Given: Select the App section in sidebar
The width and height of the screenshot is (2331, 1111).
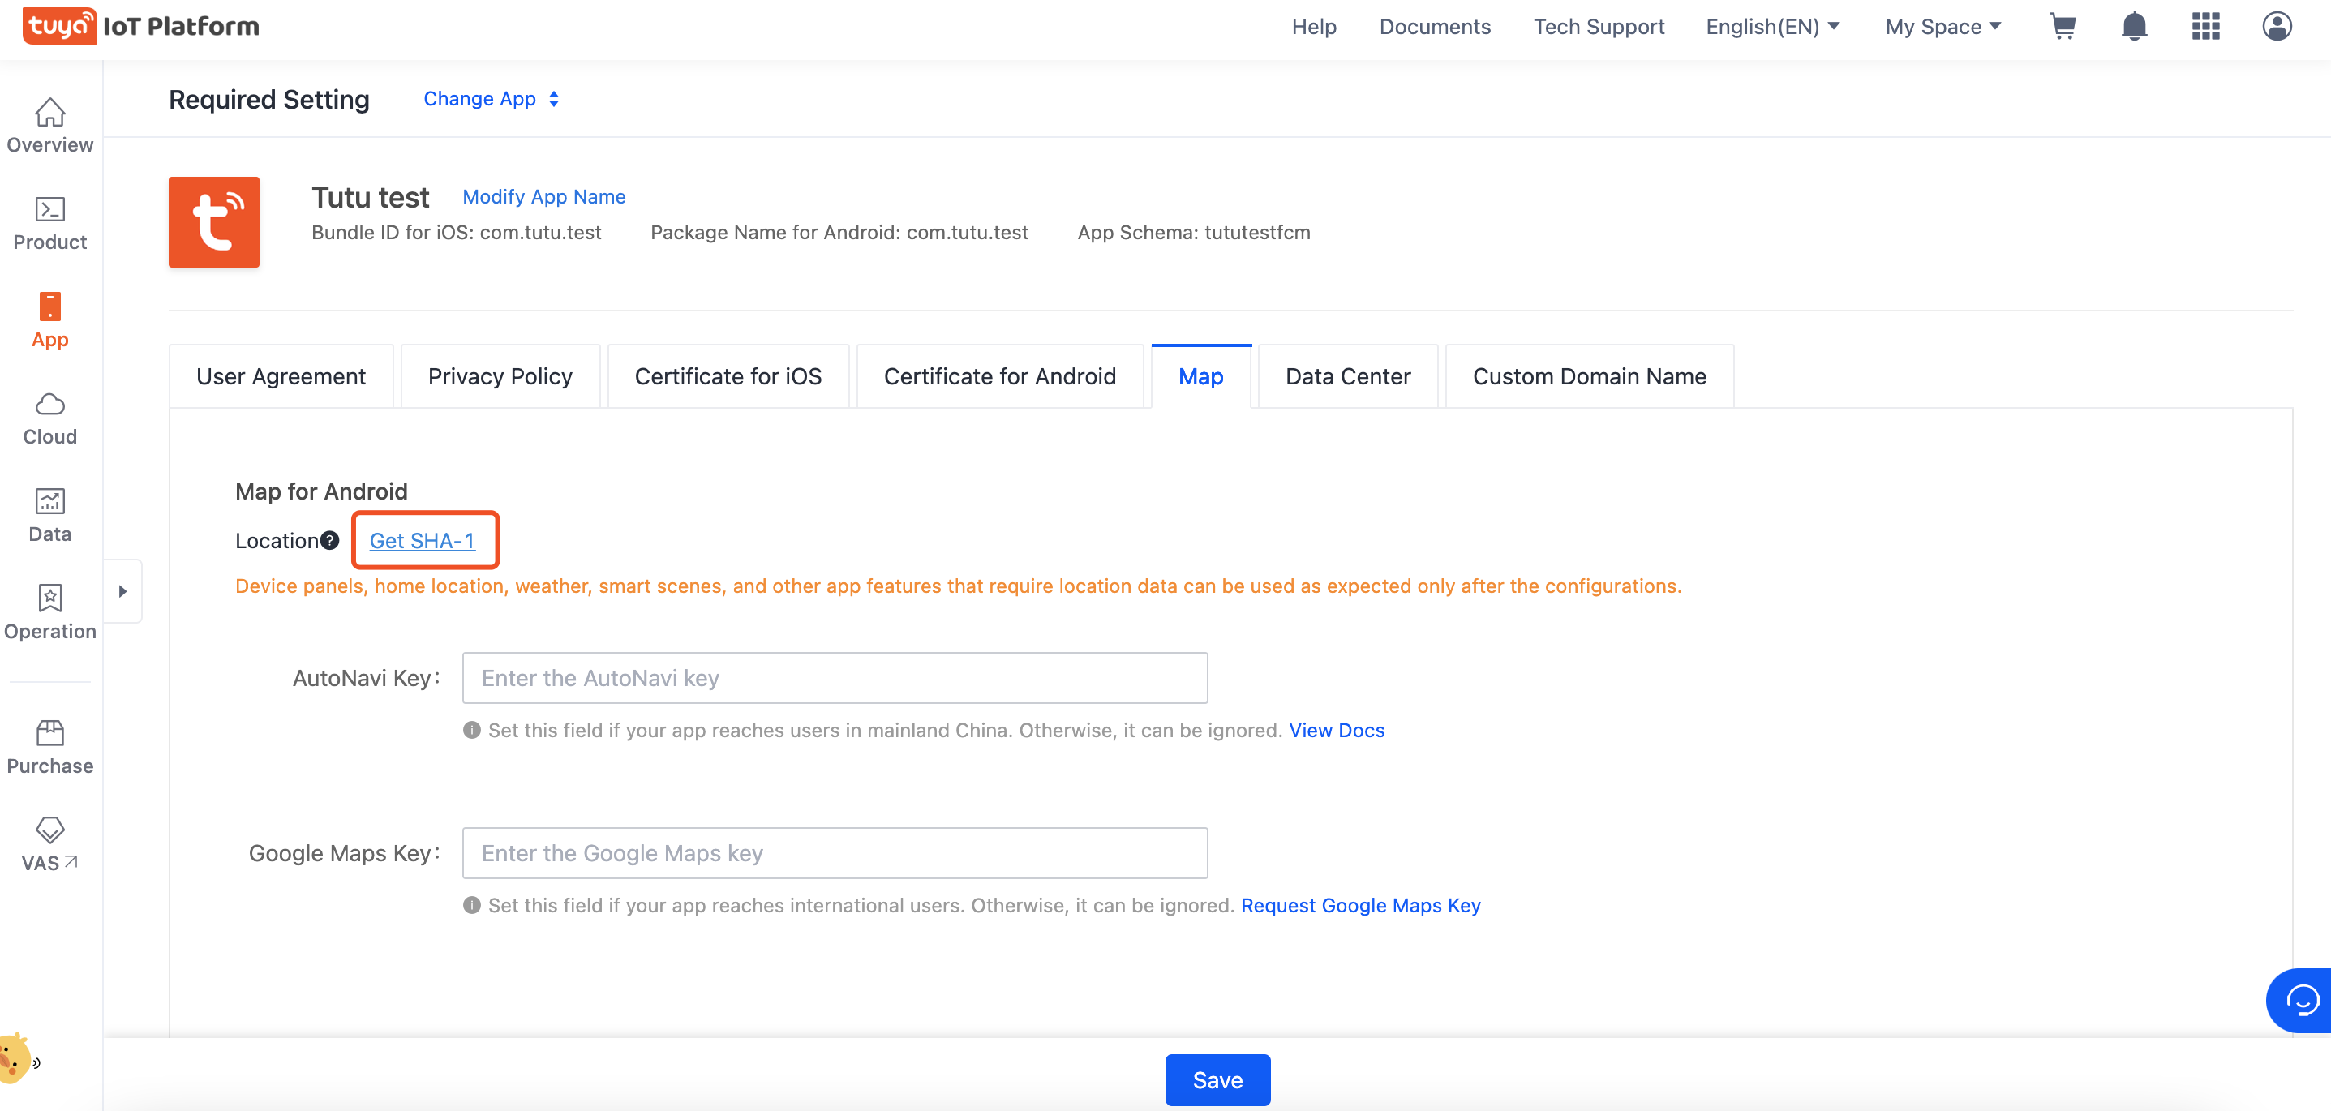Looking at the screenshot, I should 49,320.
